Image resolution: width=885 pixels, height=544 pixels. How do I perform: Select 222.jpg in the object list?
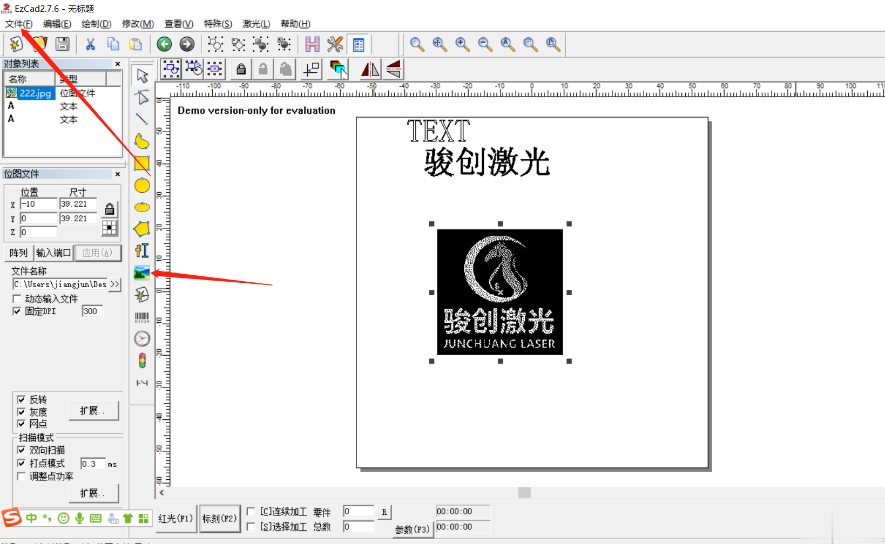click(35, 93)
